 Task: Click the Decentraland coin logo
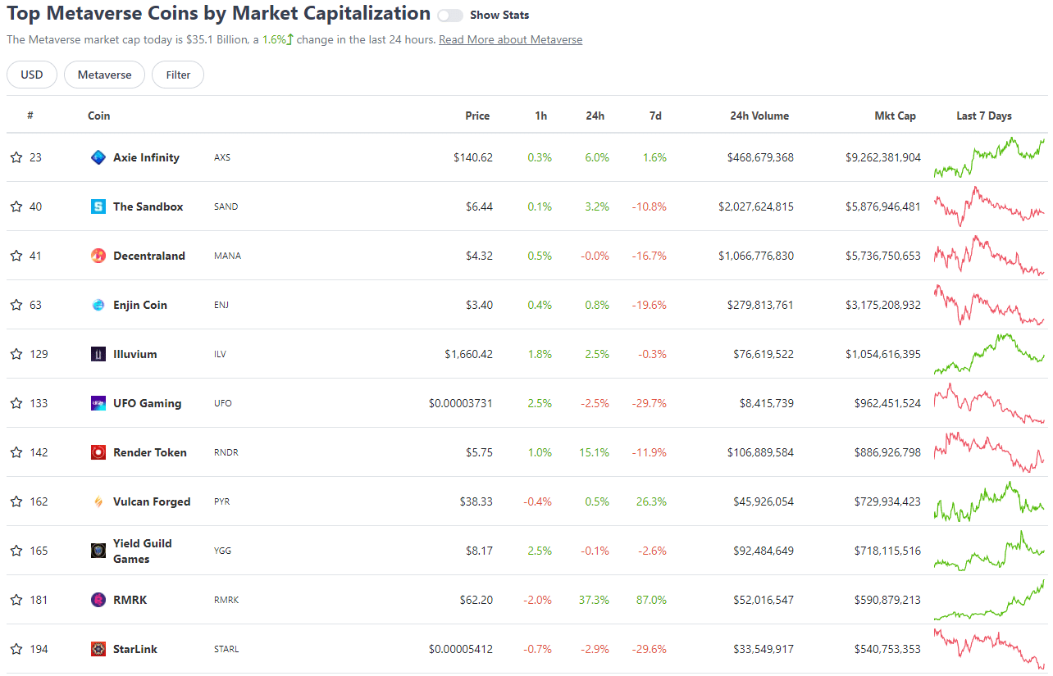(98, 256)
